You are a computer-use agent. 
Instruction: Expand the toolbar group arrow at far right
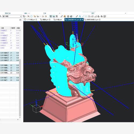click(x=125, y=13)
